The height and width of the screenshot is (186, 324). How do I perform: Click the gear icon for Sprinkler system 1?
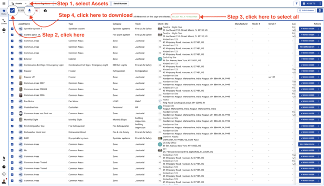(x=20, y=28)
